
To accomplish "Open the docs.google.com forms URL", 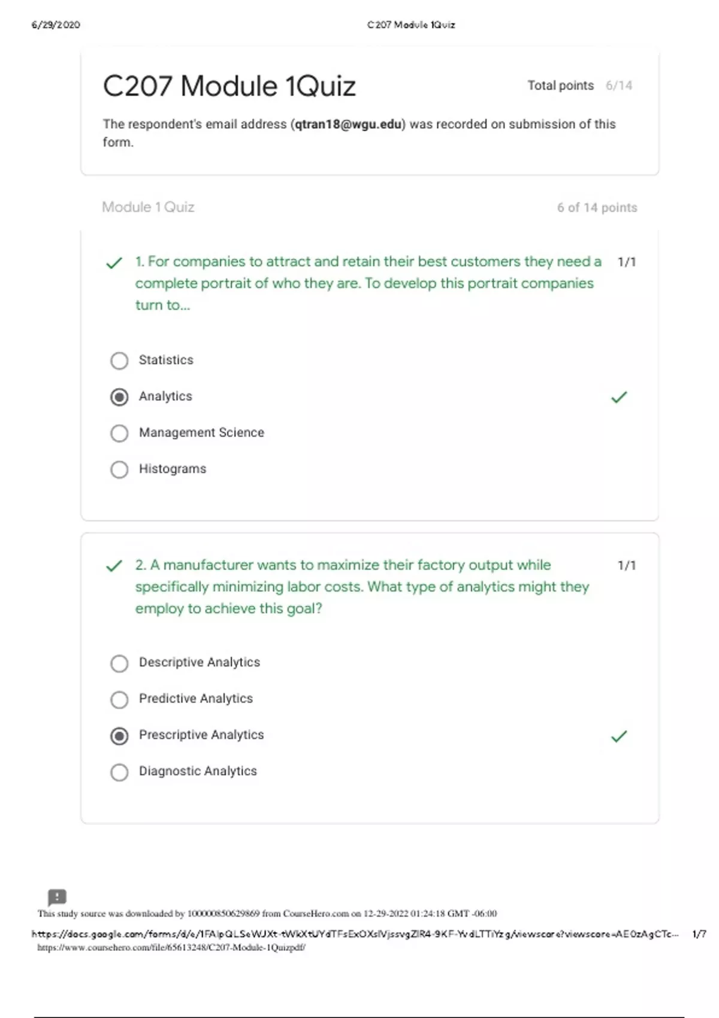I will [355, 934].
